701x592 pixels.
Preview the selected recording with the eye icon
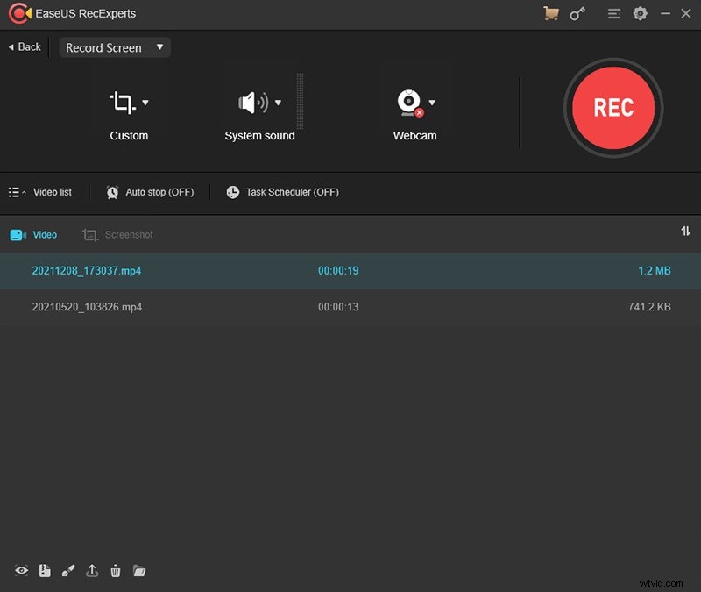tap(21, 571)
